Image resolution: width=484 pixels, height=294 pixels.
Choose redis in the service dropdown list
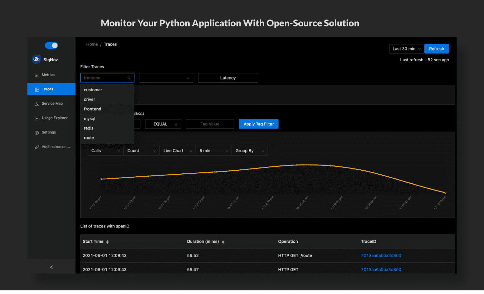[x=89, y=128]
